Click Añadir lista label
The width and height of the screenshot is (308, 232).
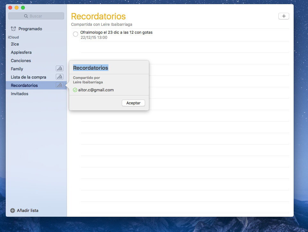28,210
